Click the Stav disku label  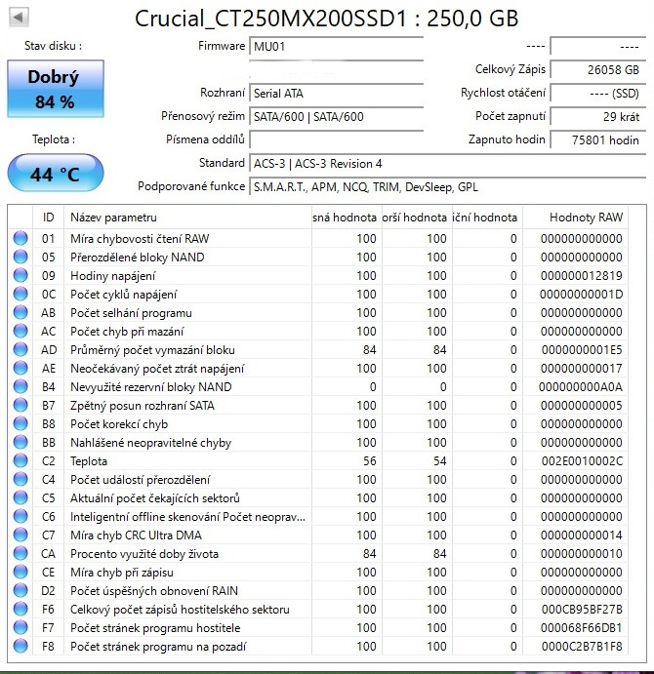click(x=53, y=46)
